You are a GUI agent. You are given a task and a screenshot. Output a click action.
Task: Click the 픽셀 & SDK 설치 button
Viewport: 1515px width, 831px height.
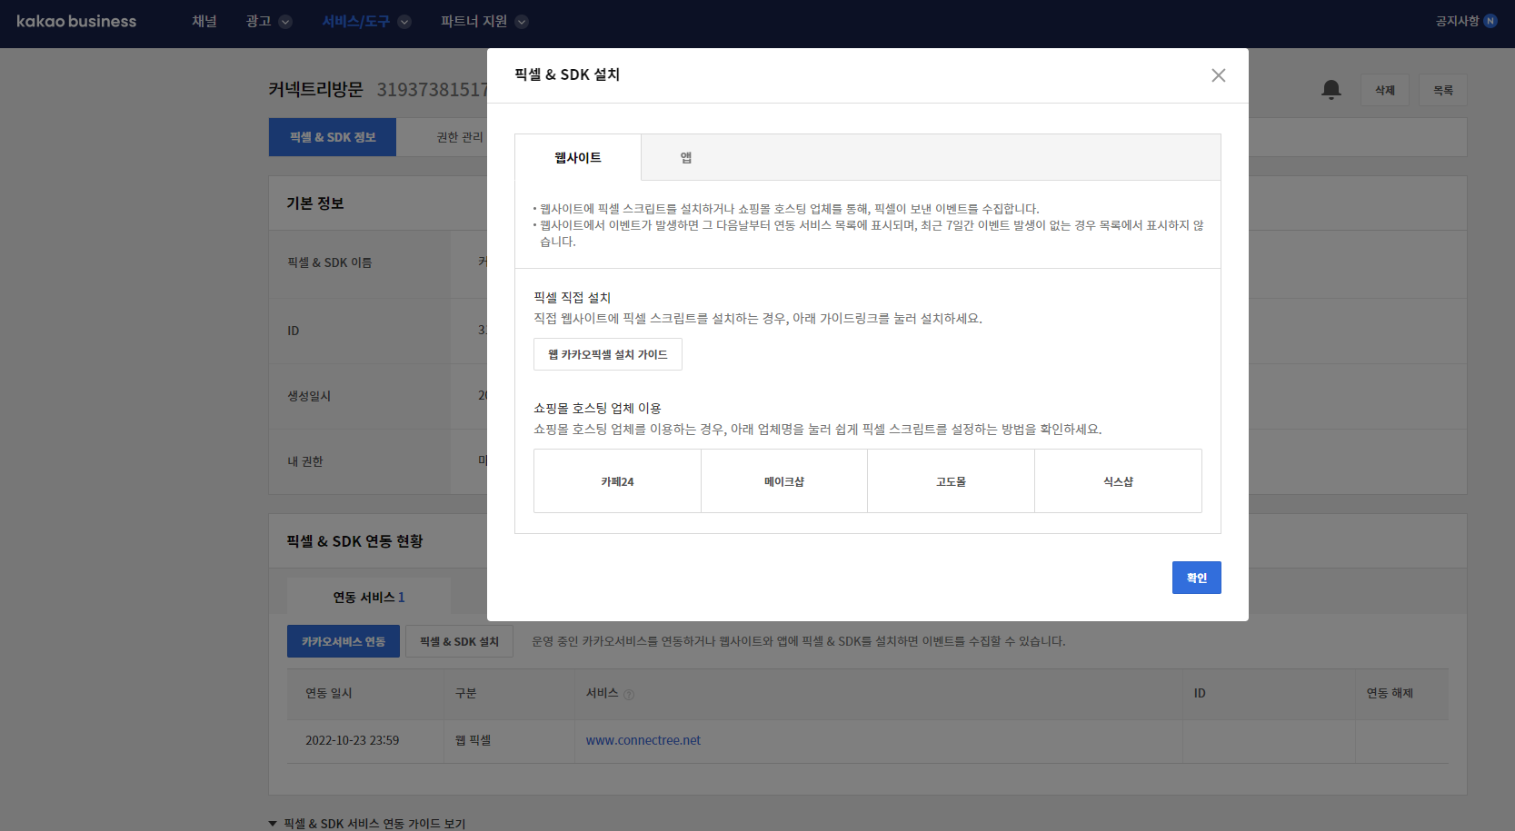click(x=459, y=641)
